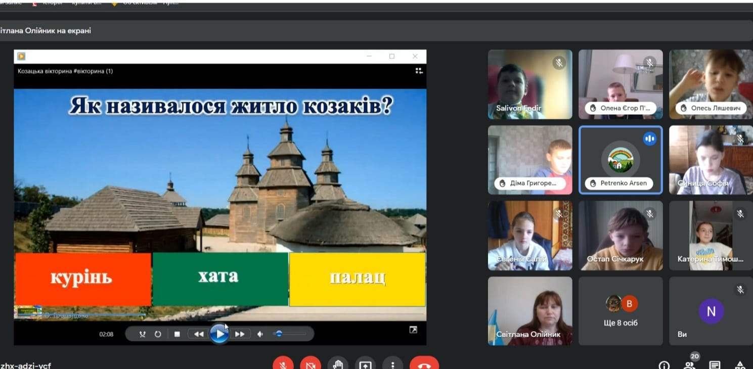Screen dimensions: 753x369
Task: Click muted mic icon on Salivon Fedir tile
Action: coord(559,63)
